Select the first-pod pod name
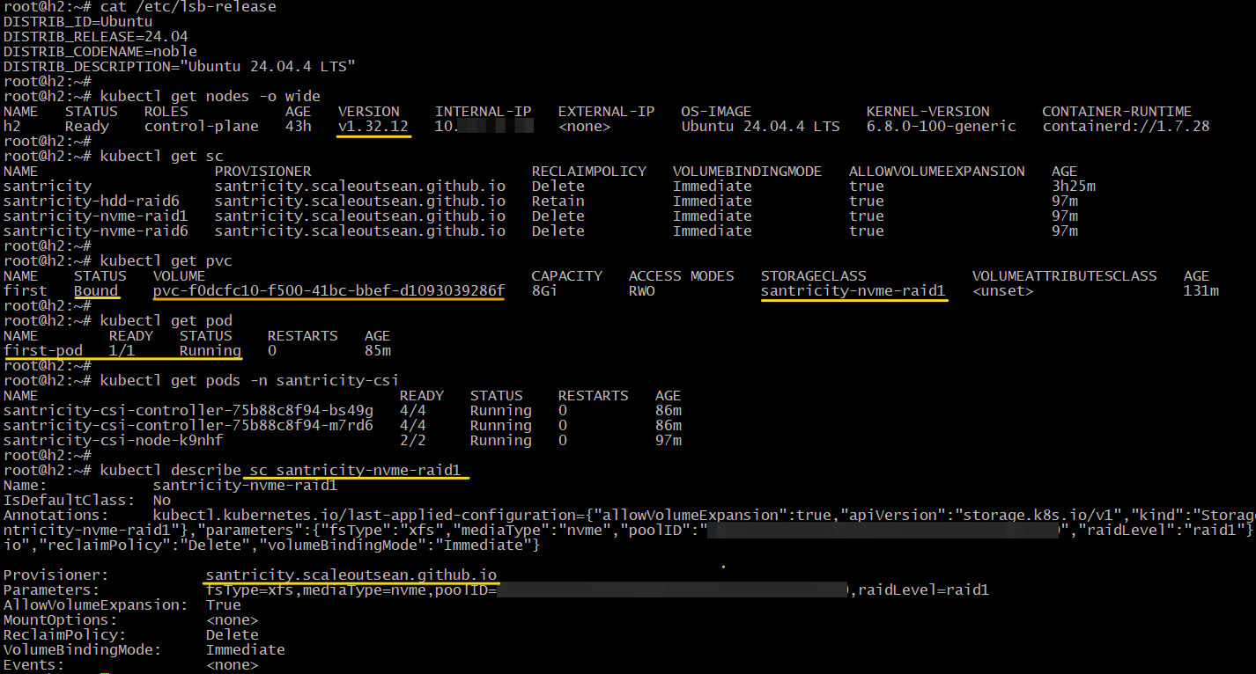 (43, 351)
